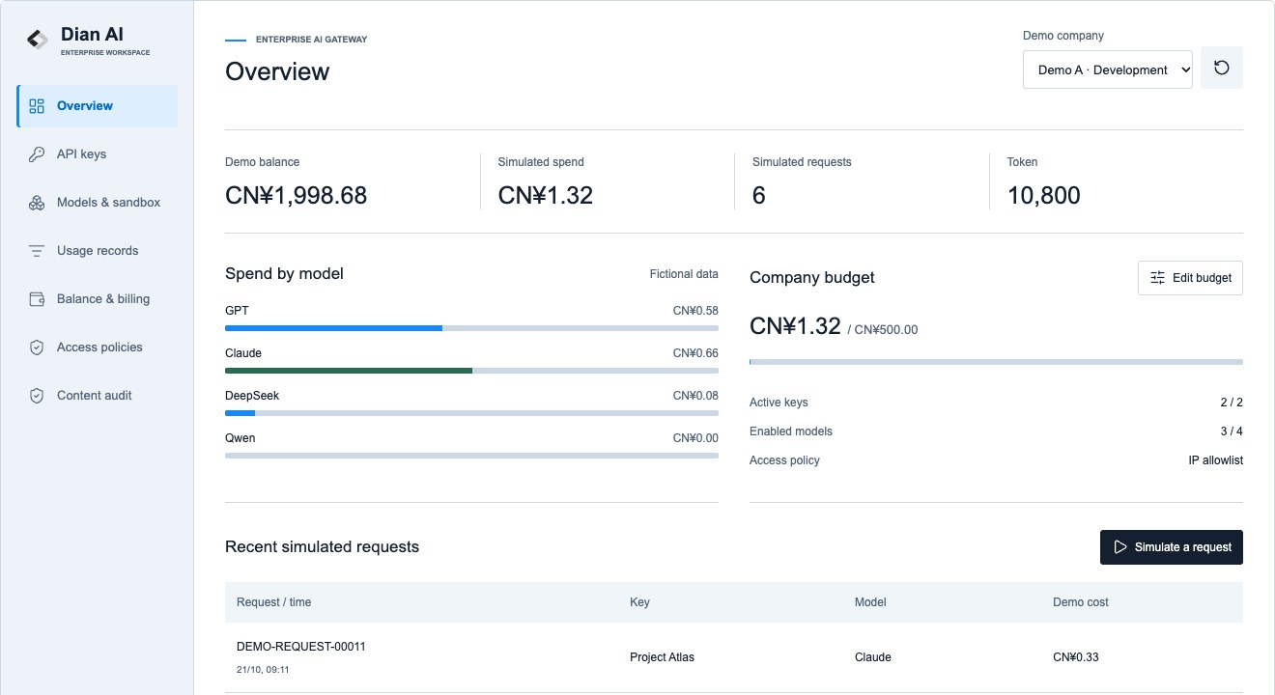Click the Usage records filter icon
1275x695 pixels.
pyautogui.click(x=37, y=251)
